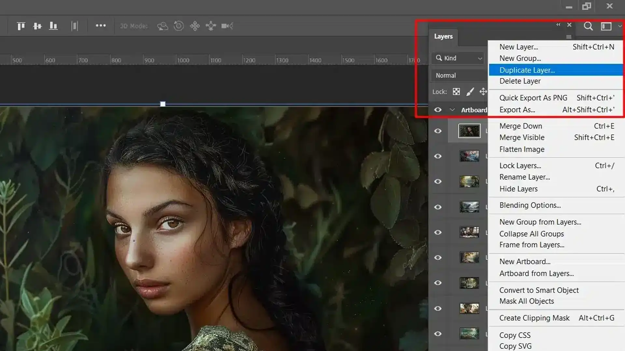Hide the Artboard visibility eye
625x351 pixels.
(438, 110)
